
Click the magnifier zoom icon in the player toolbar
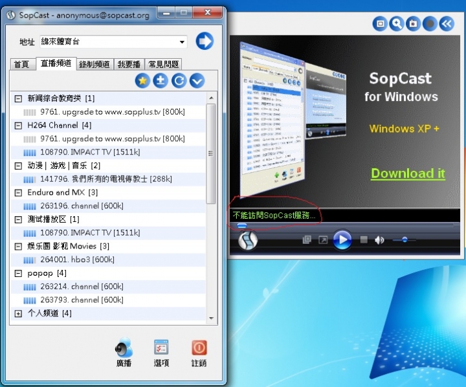pyautogui.click(x=397, y=24)
